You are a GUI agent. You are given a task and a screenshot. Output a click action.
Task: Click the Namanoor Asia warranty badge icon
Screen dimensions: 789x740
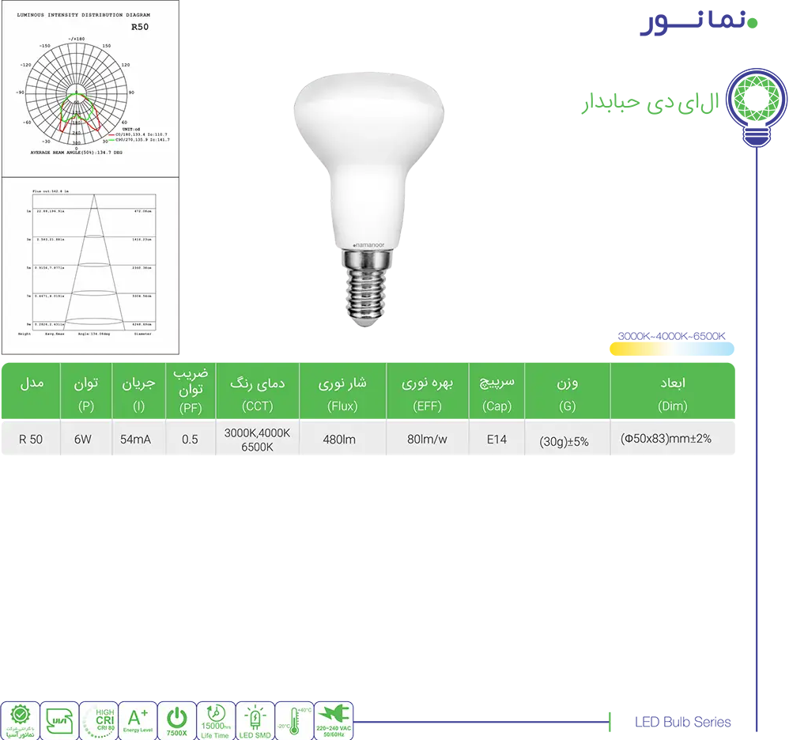click(20, 720)
